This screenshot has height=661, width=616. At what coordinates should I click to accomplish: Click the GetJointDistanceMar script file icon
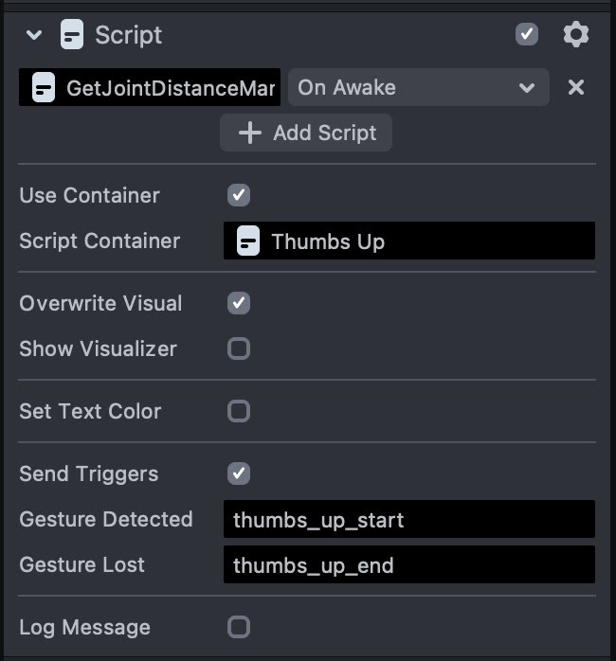click(43, 88)
